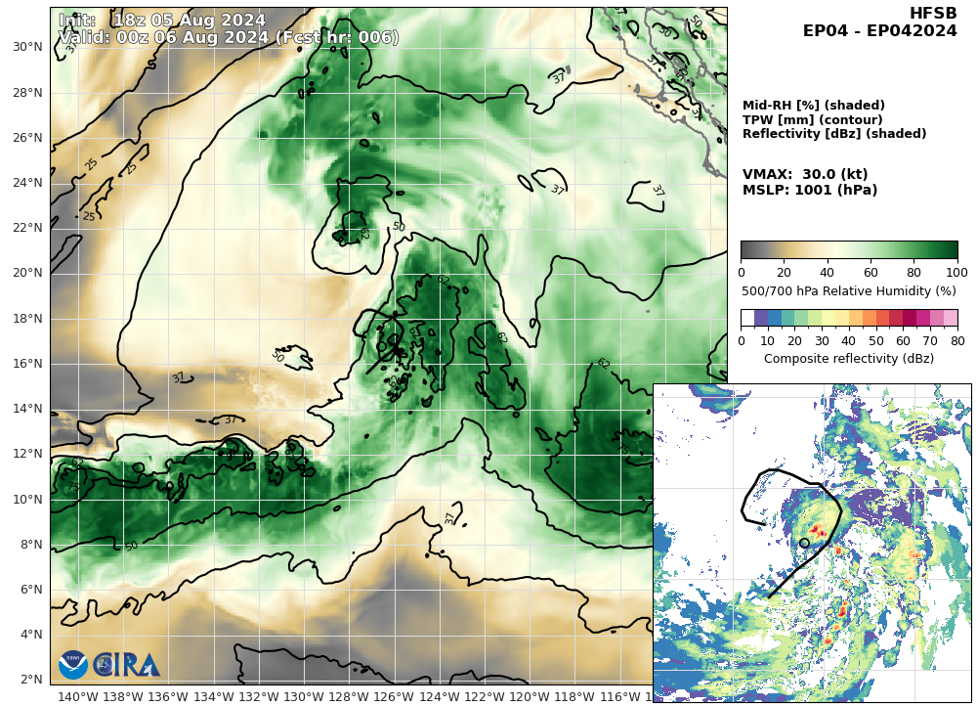Select 'Mid-RH [%] (shaded)' legend text
The height and width of the screenshot is (706, 977).
pos(813,105)
